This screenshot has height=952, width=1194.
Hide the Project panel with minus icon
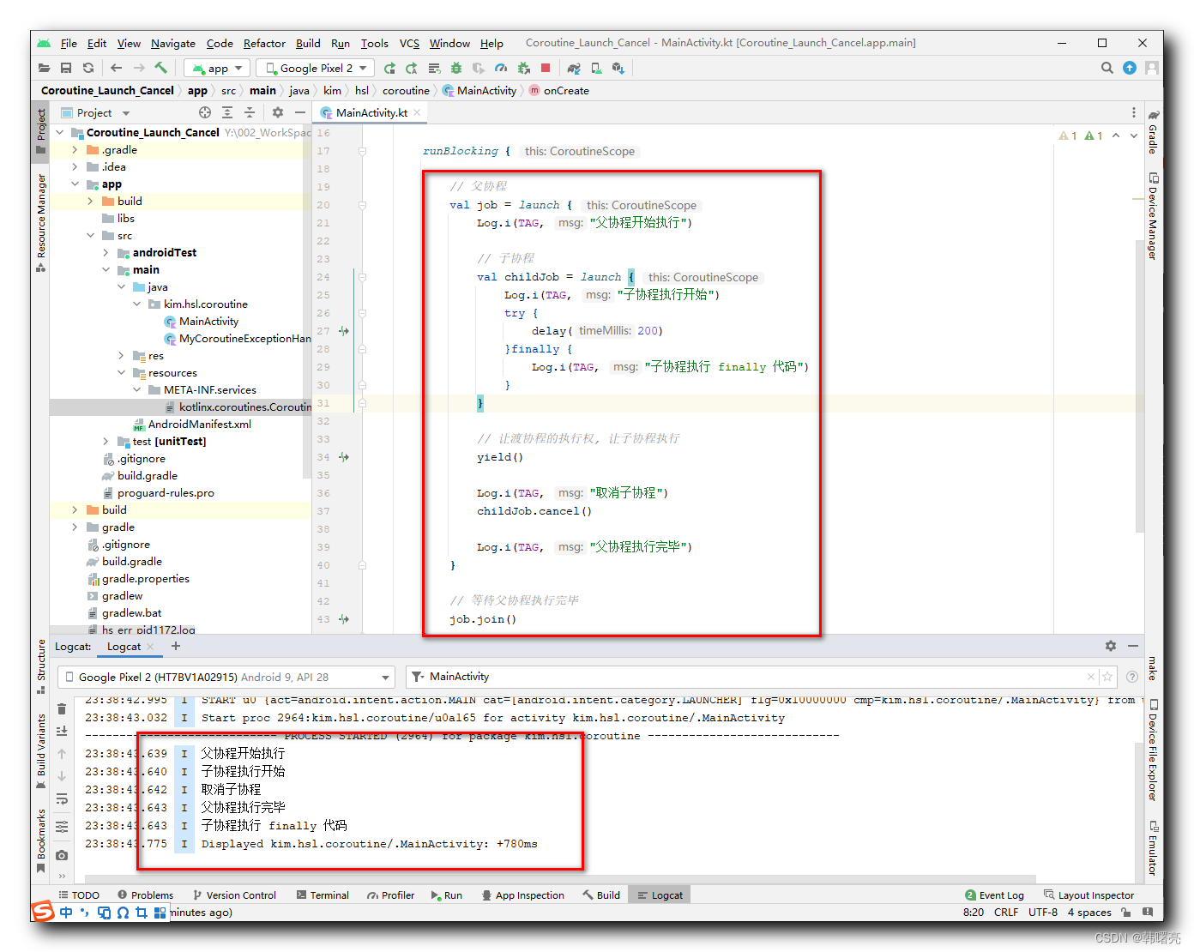click(300, 112)
